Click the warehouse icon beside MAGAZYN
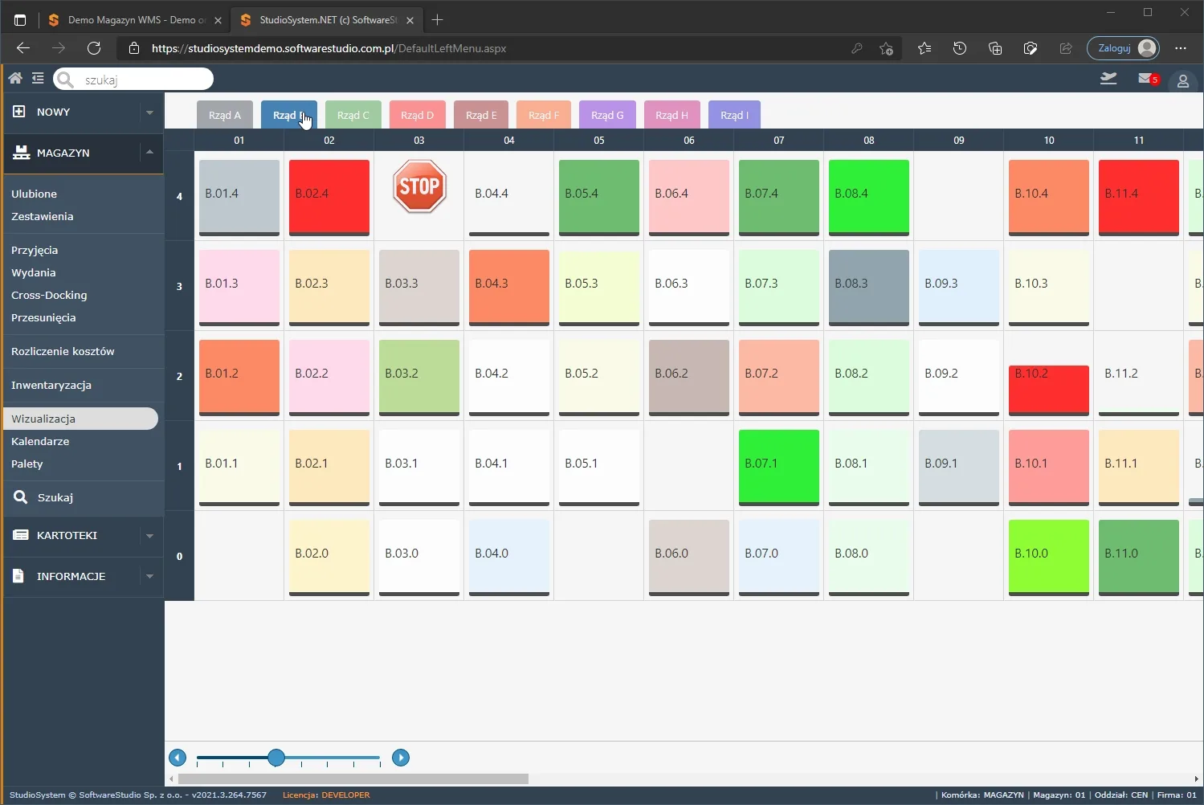The width and height of the screenshot is (1204, 805). pos(21,152)
